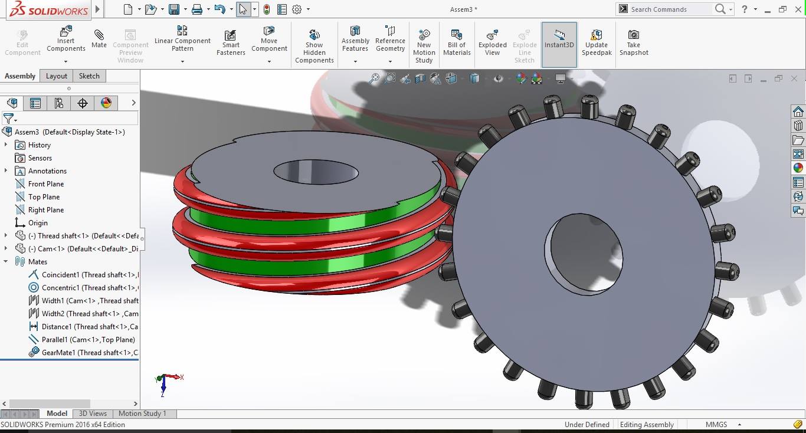Expand the Annotations folder
Screen dimensions: 806x433
[x=6, y=171]
